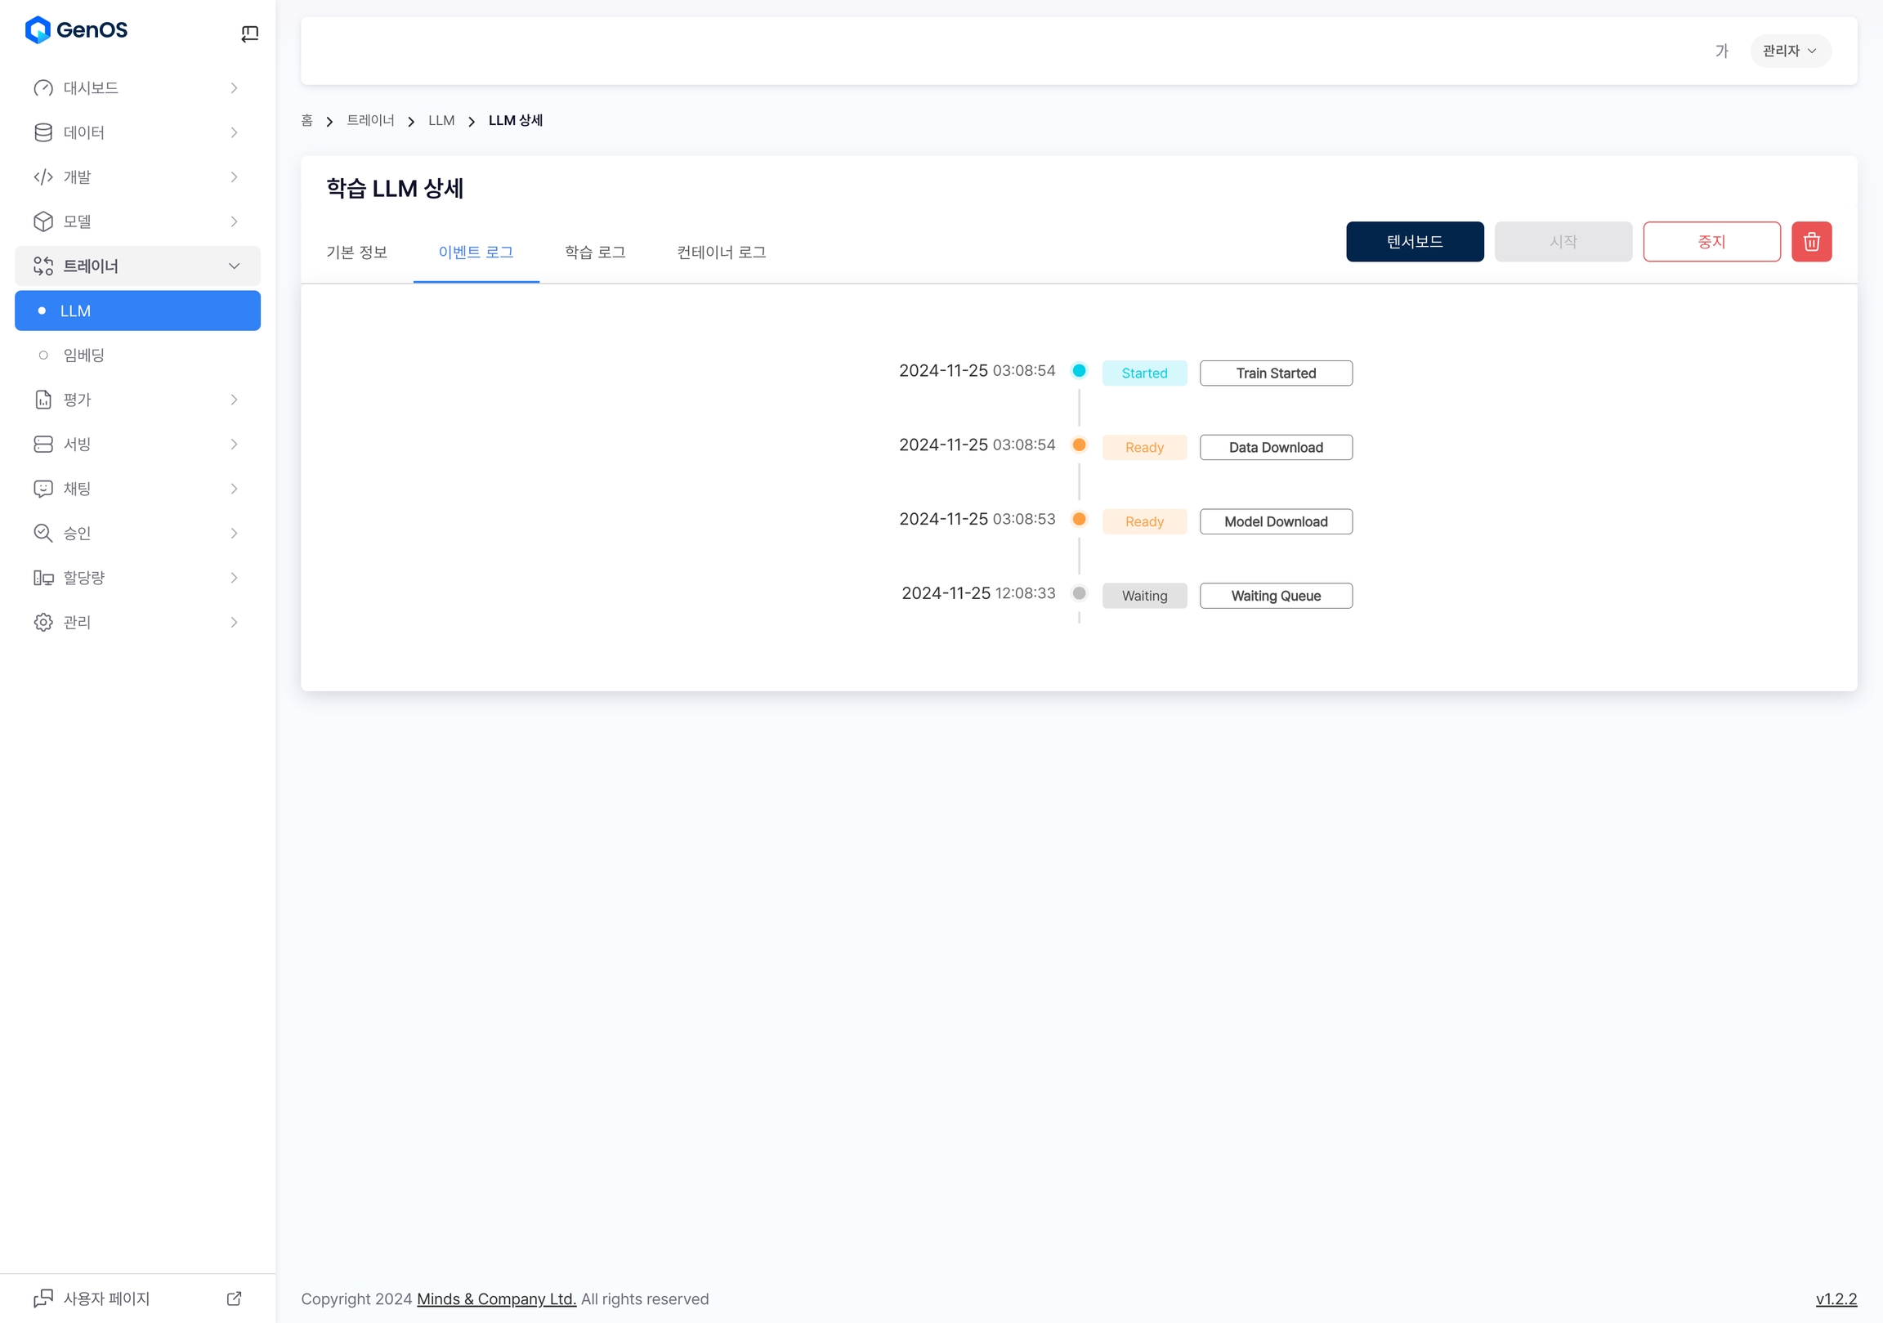The height and width of the screenshot is (1323, 1883).
Task: Open the 관리자 user dropdown
Action: 1790,51
